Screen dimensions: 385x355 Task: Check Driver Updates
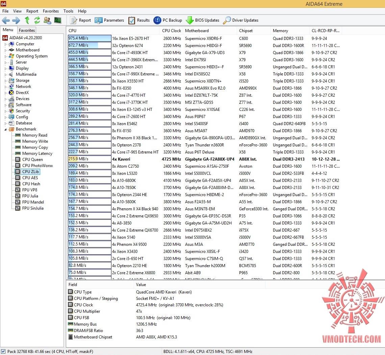click(240, 20)
